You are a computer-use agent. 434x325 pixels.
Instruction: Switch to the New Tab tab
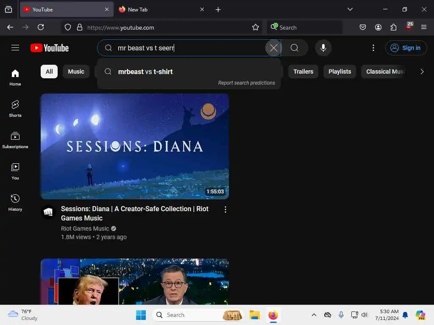(161, 10)
